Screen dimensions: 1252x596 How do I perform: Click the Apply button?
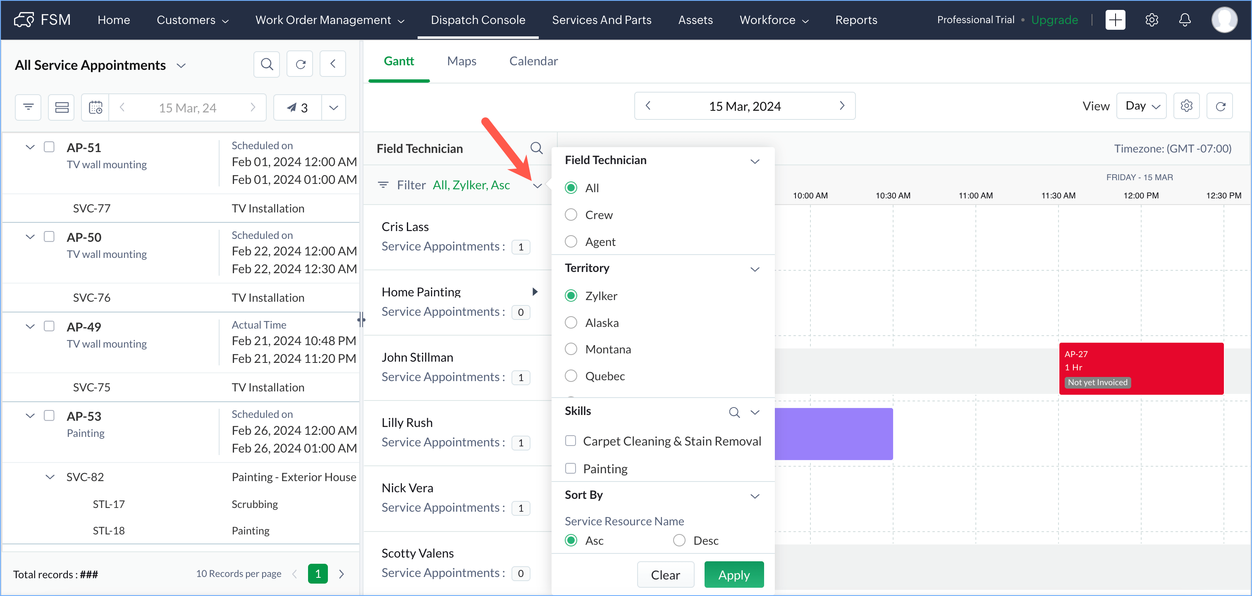click(734, 575)
